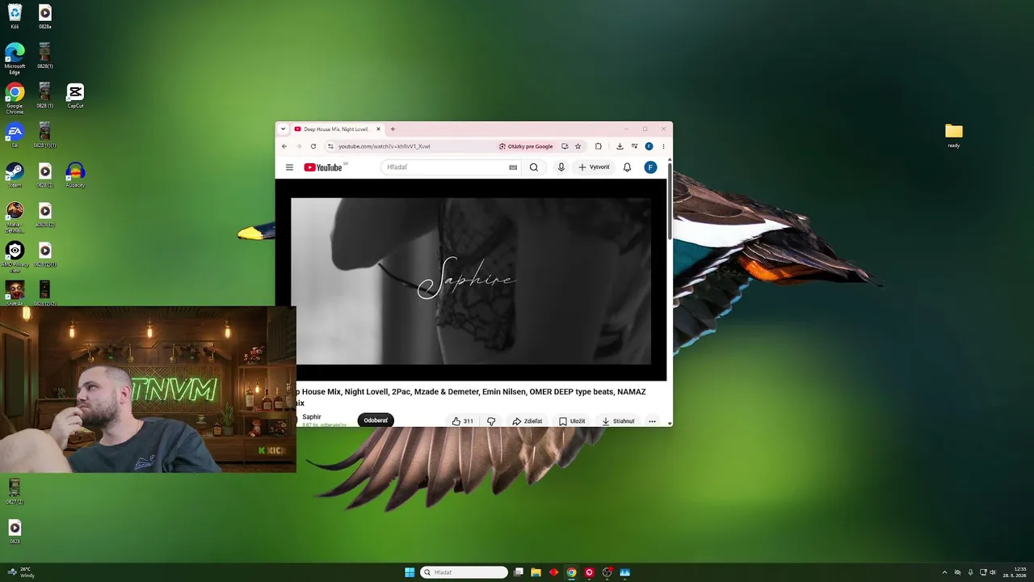The width and height of the screenshot is (1034, 582).
Task: Go back in Chrome
Action: coord(284,146)
